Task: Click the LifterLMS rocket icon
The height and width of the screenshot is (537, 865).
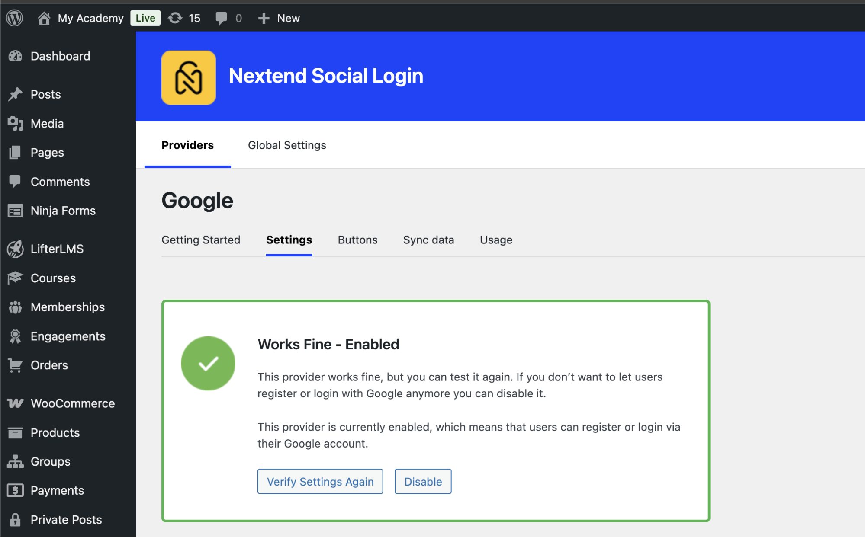Action: pyautogui.click(x=15, y=249)
